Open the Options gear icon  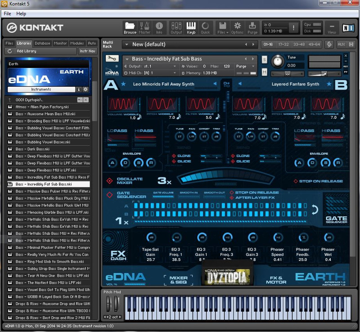point(237,28)
